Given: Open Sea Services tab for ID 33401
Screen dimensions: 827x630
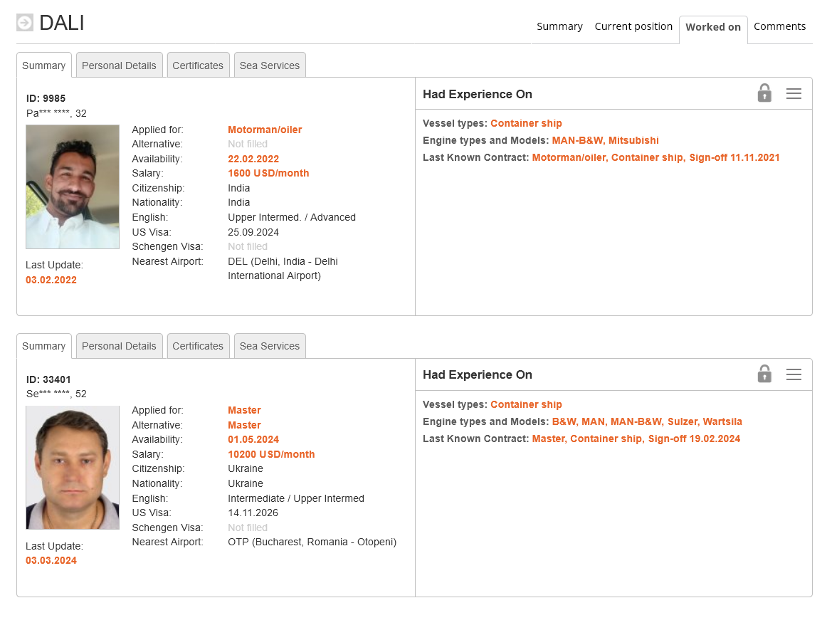Looking at the screenshot, I should click(270, 346).
